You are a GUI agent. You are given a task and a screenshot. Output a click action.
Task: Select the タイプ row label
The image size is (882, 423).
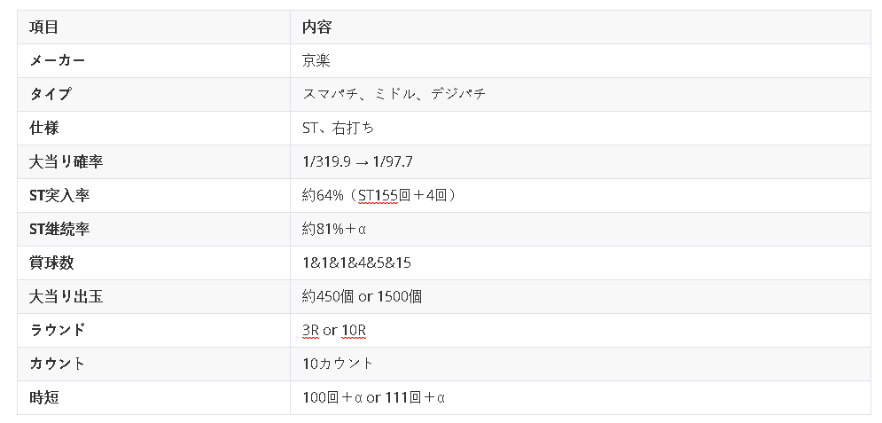click(x=51, y=95)
